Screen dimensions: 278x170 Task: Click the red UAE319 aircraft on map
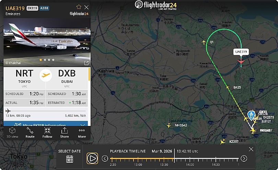click(x=241, y=61)
